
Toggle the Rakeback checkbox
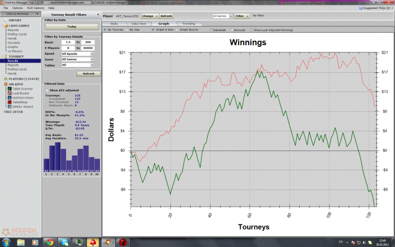tap(211, 30)
